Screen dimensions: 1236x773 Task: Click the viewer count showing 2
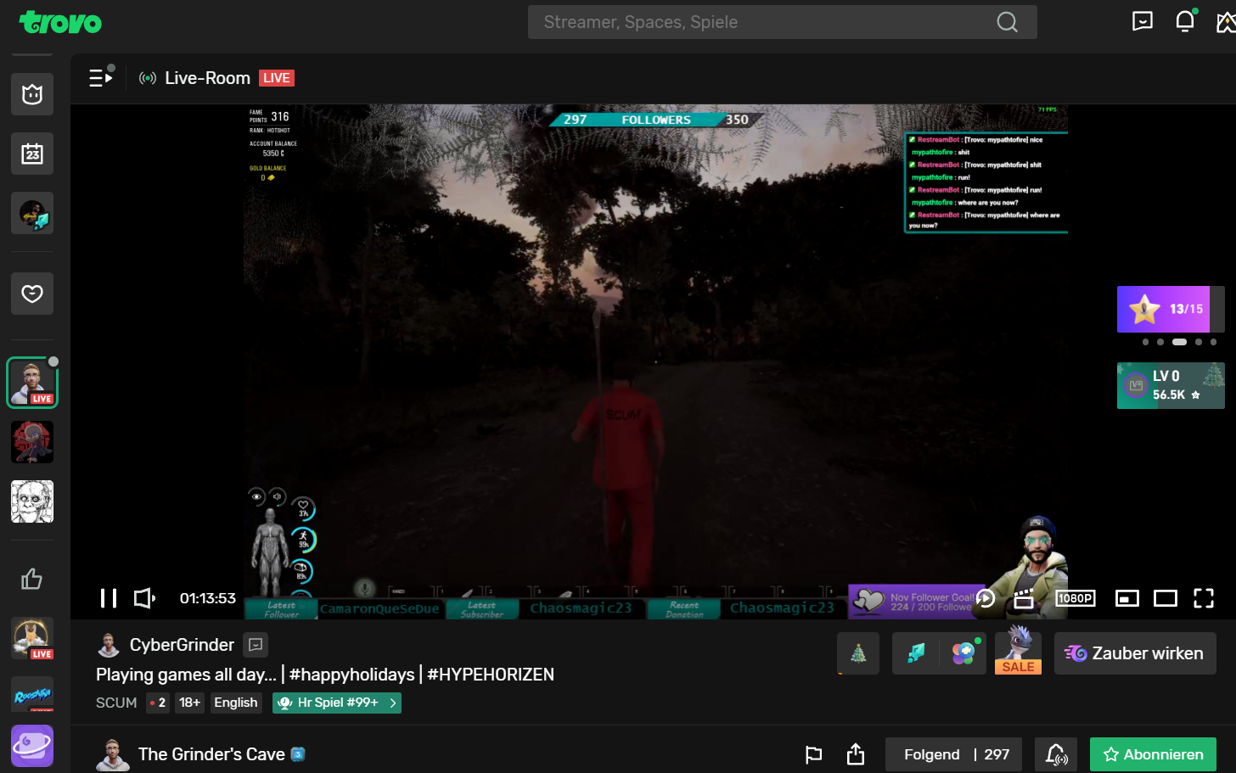[x=157, y=703]
